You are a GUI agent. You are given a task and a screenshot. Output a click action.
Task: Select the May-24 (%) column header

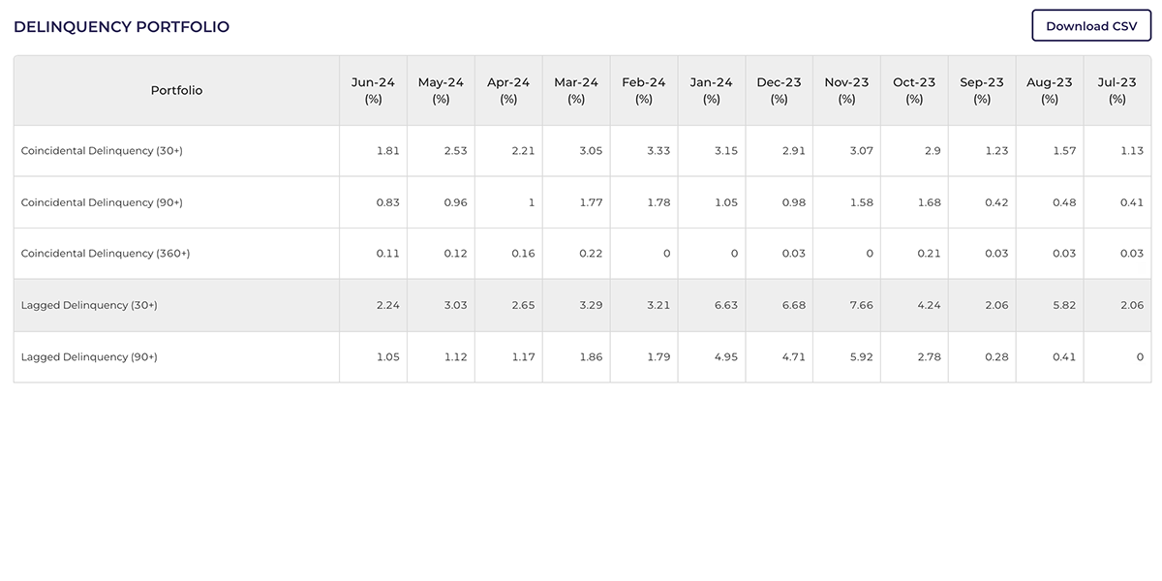coord(440,90)
